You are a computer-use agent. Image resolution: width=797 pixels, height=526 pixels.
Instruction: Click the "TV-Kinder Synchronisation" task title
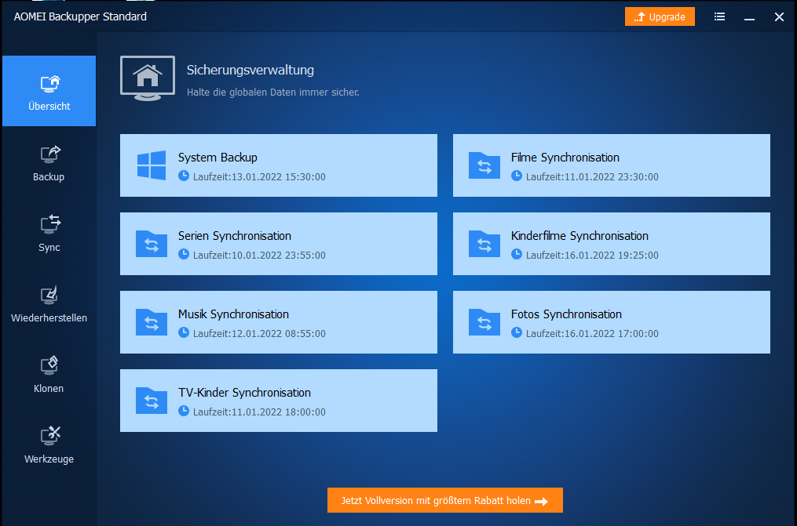coord(244,393)
